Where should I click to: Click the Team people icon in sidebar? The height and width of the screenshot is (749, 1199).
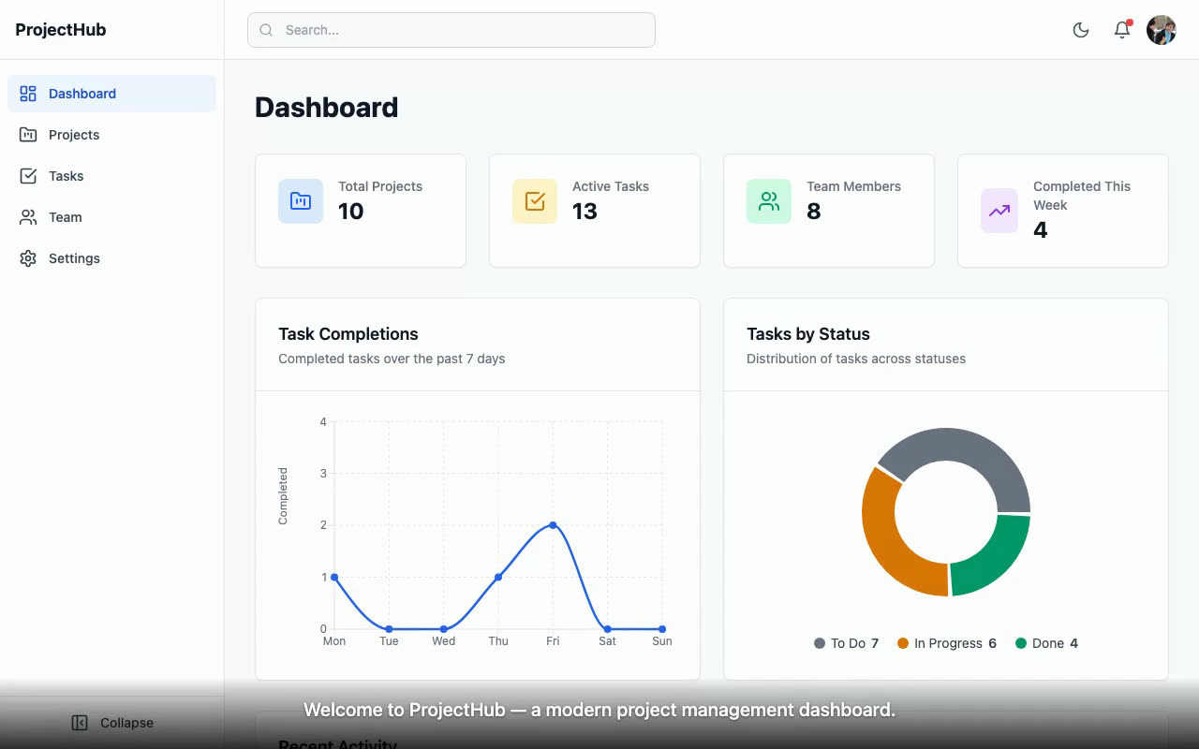(x=28, y=217)
